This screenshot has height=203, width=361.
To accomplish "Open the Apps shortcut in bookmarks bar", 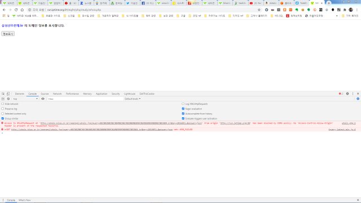I will coord(6,16).
